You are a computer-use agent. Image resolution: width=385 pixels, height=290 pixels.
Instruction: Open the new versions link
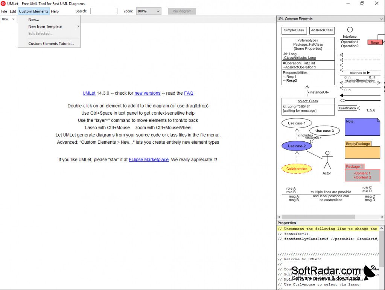point(147,93)
